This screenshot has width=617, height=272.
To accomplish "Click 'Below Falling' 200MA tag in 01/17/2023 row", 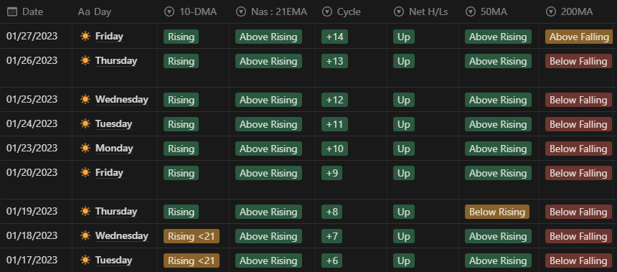I will tap(578, 261).
